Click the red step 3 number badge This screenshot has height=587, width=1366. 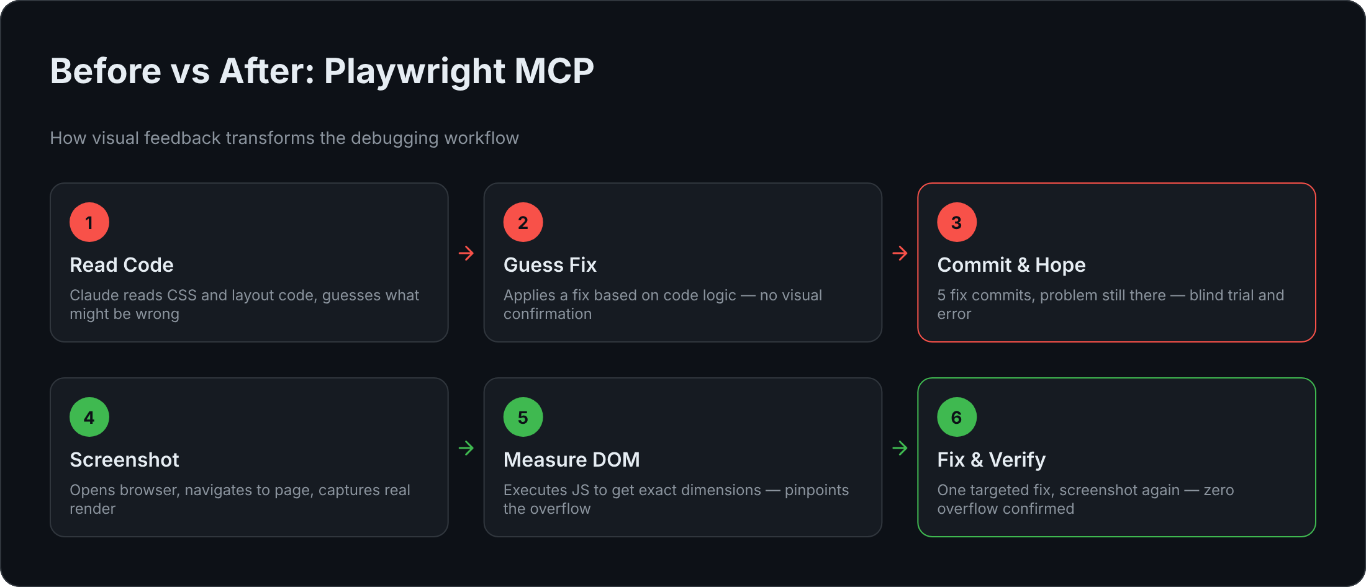(x=957, y=222)
